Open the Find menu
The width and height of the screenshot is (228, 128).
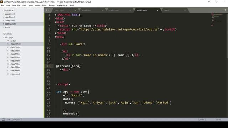click(25, 6)
